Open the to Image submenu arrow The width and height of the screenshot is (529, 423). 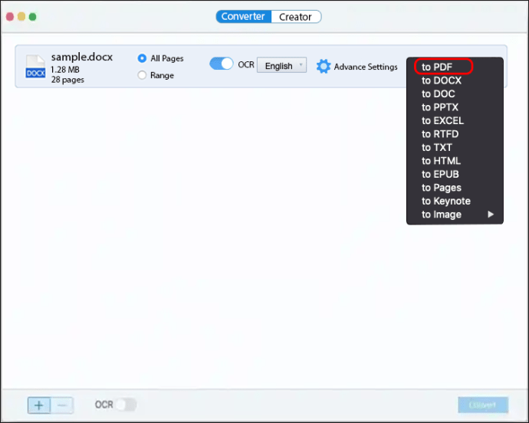(x=491, y=215)
